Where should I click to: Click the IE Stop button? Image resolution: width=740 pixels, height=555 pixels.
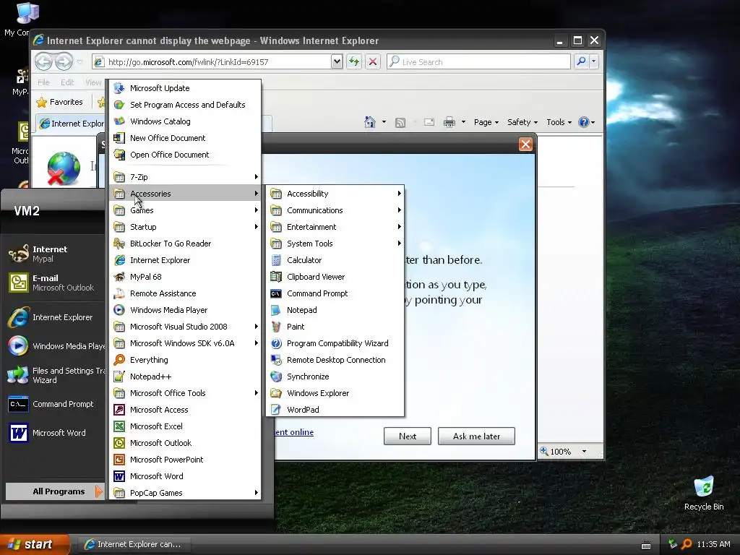pos(373,62)
